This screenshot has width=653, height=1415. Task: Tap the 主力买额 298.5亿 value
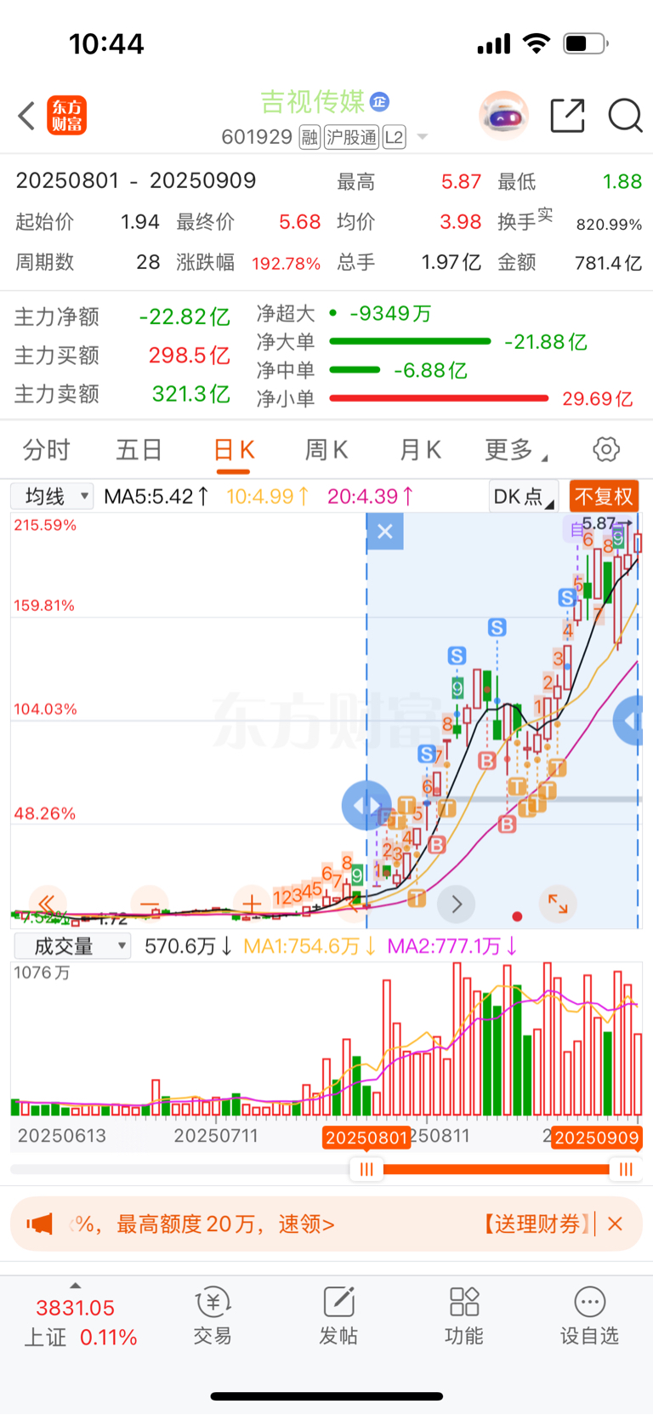(189, 355)
